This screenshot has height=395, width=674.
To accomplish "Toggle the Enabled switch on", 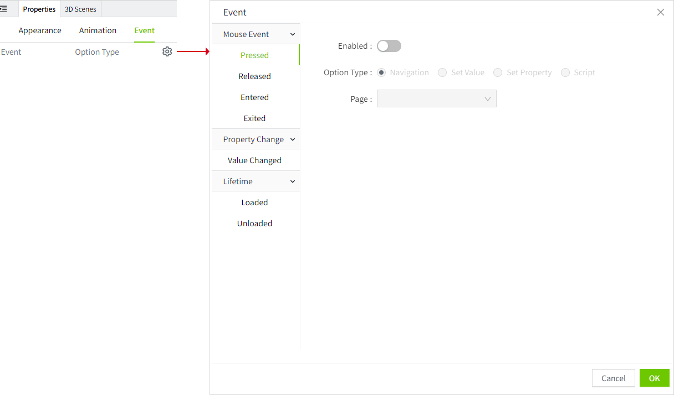I will pyautogui.click(x=389, y=46).
